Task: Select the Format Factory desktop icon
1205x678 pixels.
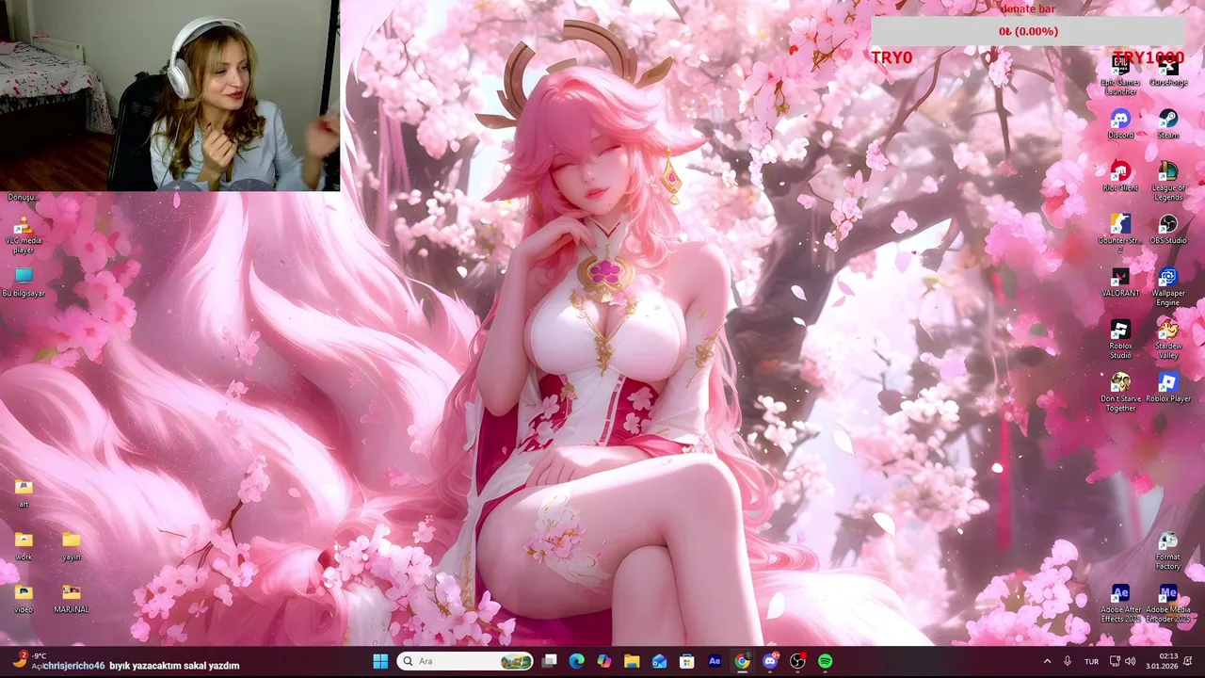Action: (1168, 551)
